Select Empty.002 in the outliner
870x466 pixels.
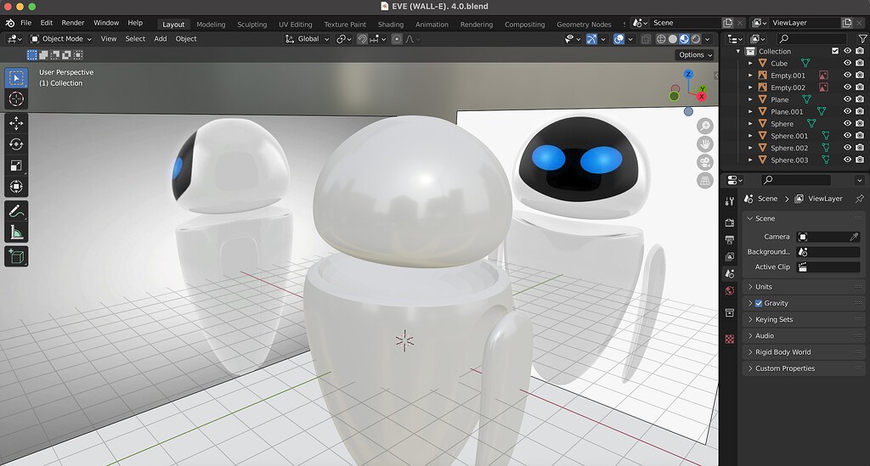[788, 87]
